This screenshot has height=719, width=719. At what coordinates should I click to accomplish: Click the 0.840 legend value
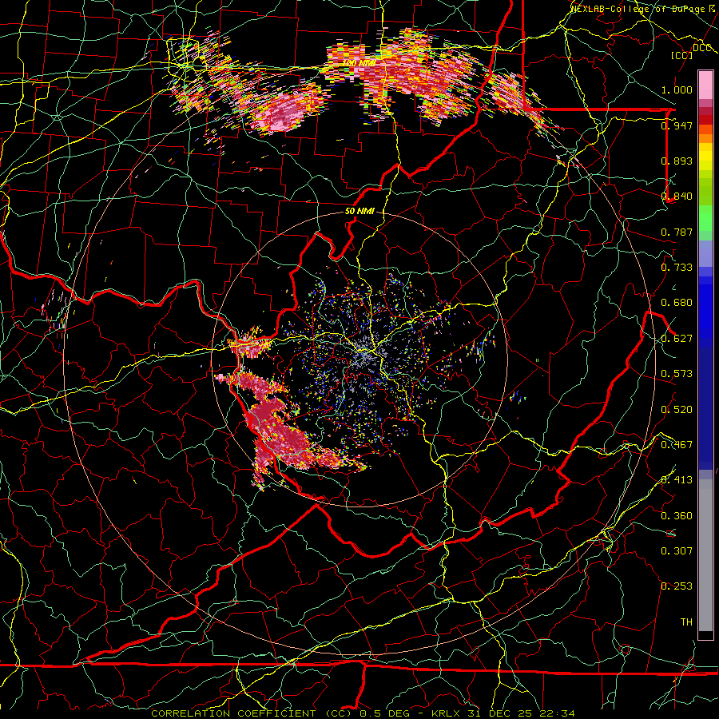tap(677, 197)
